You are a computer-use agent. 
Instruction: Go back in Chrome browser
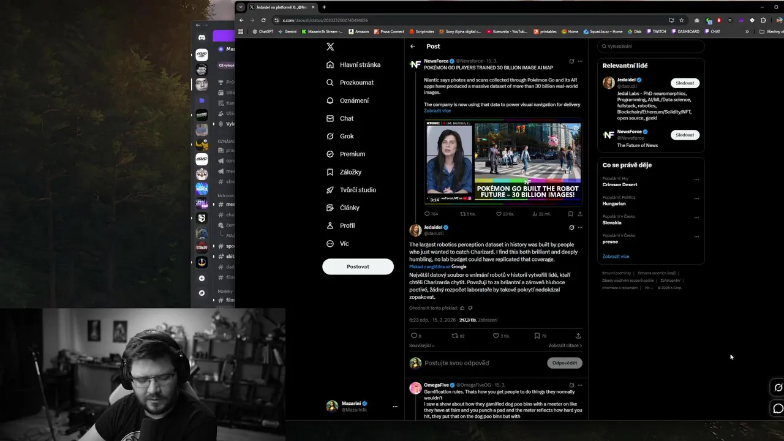click(241, 20)
